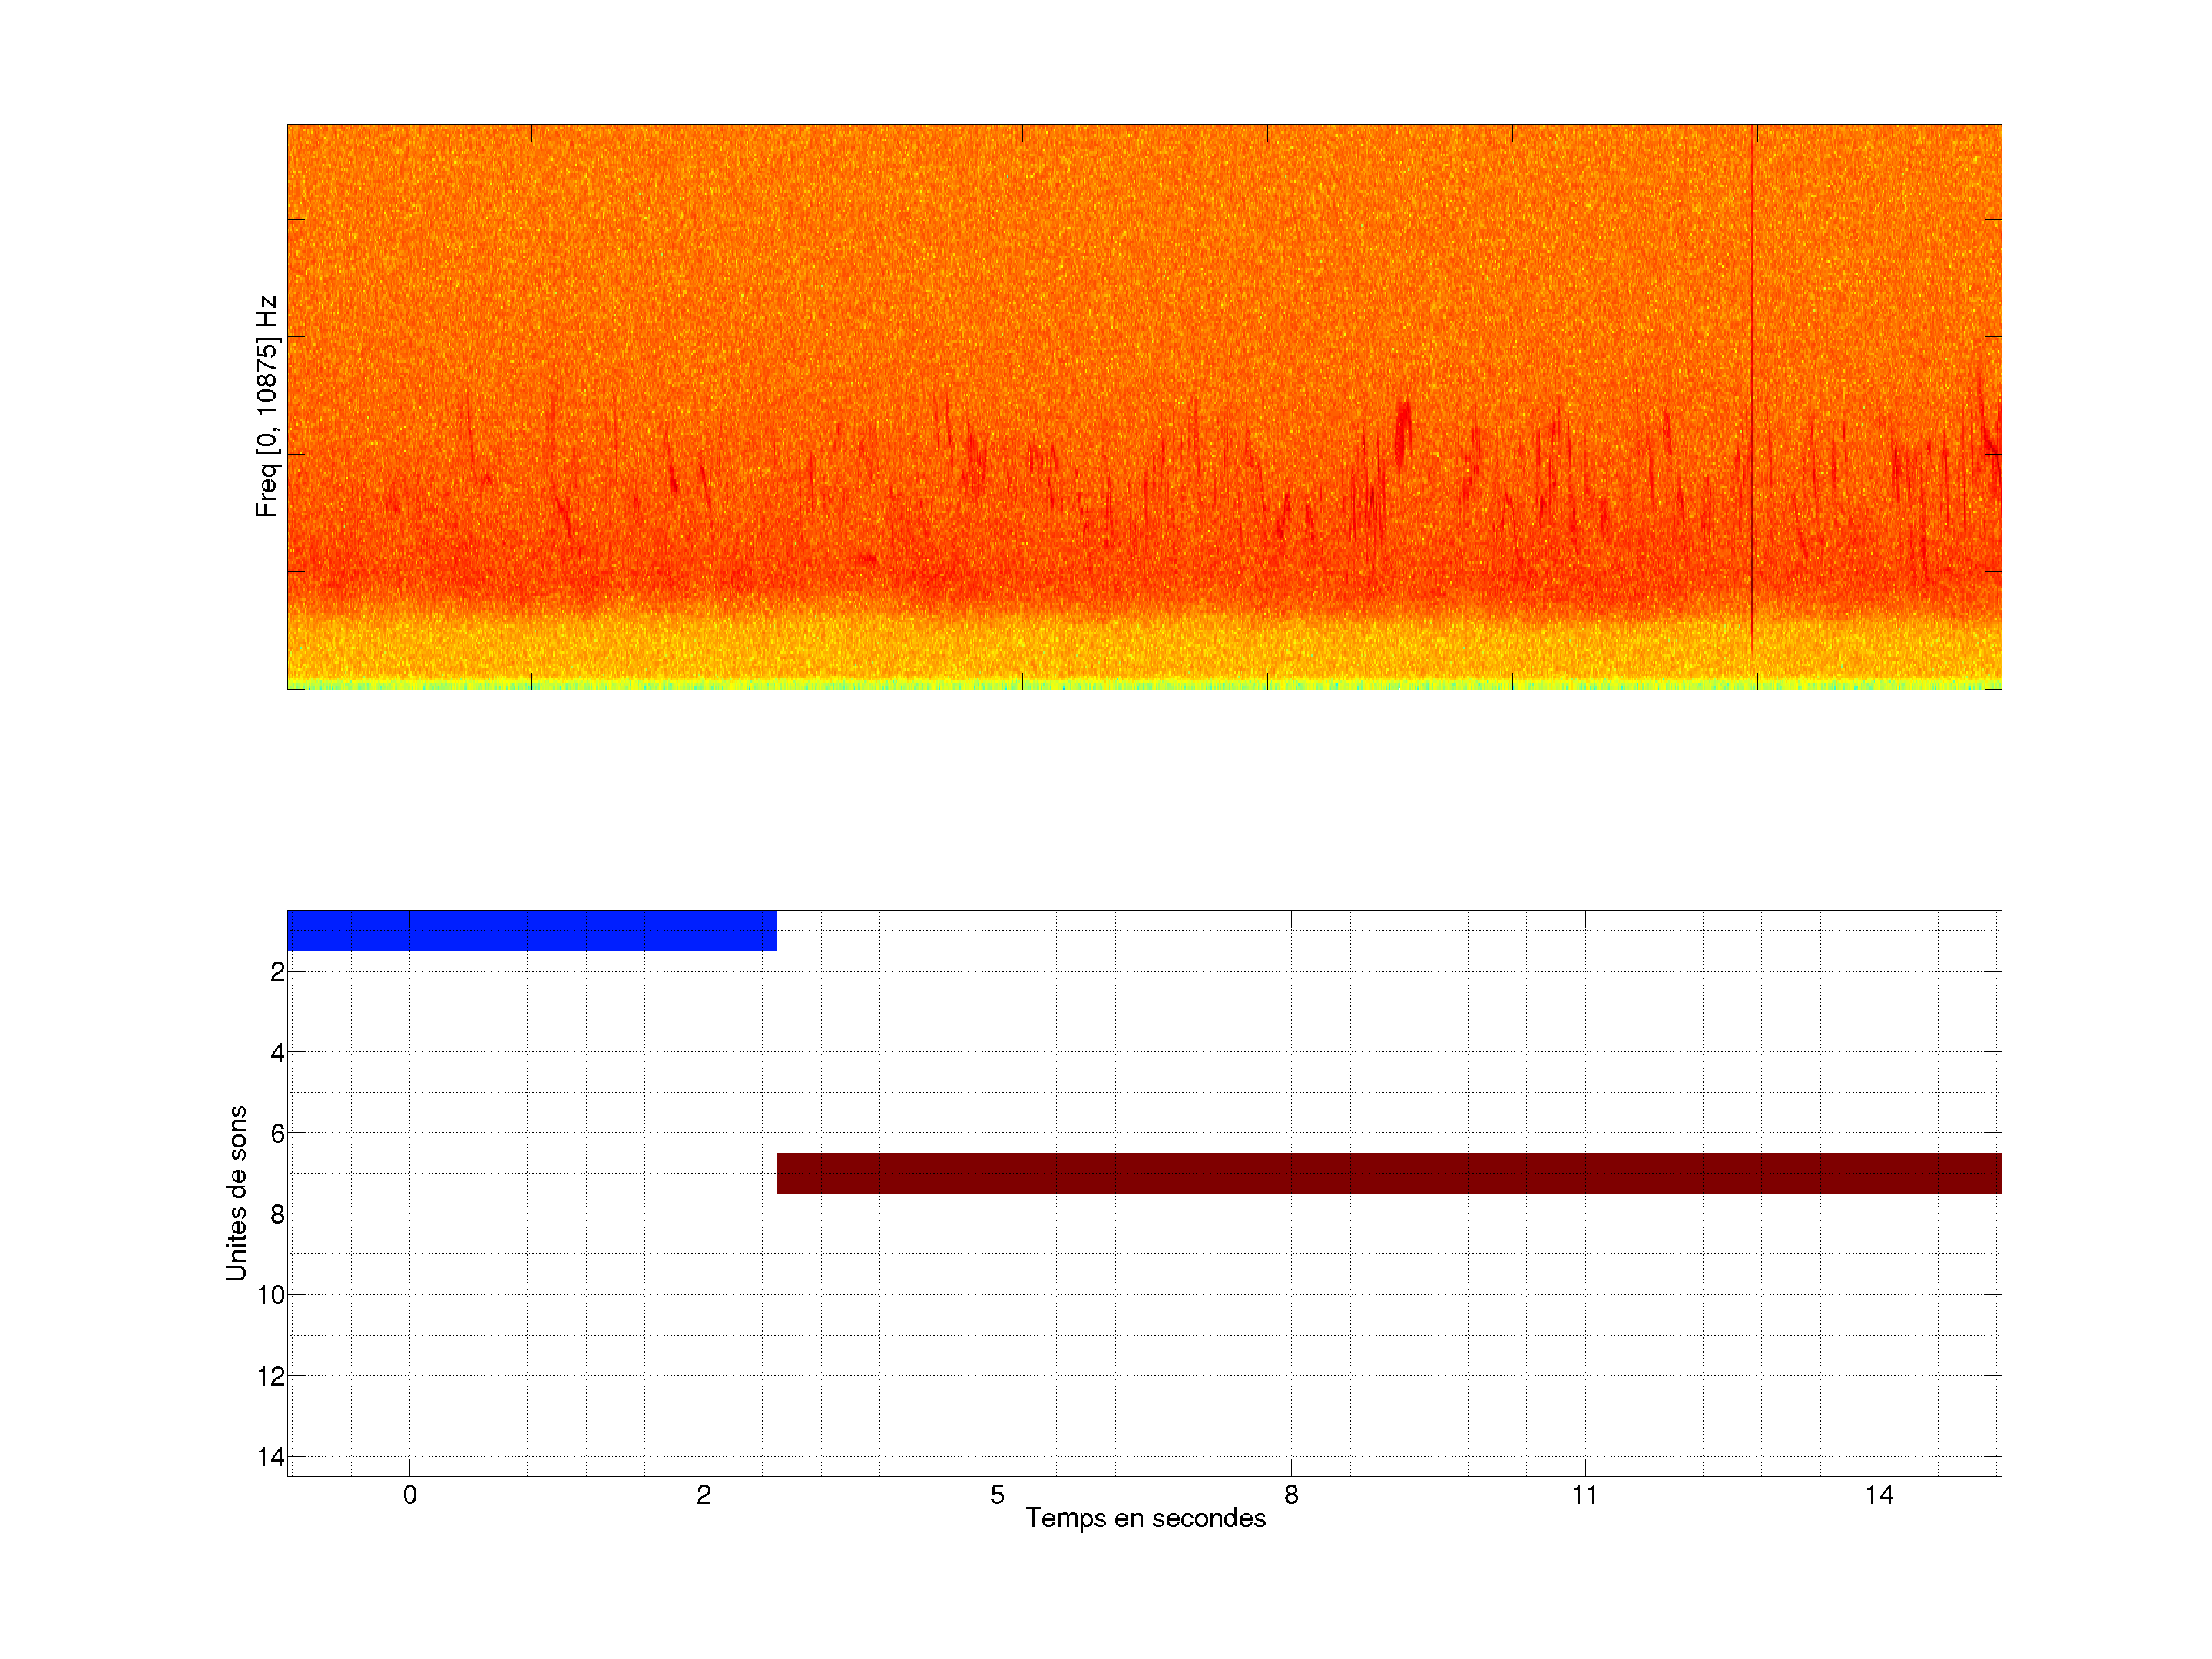
Task: Click x-axis tick label 2
Action: coord(704,1495)
